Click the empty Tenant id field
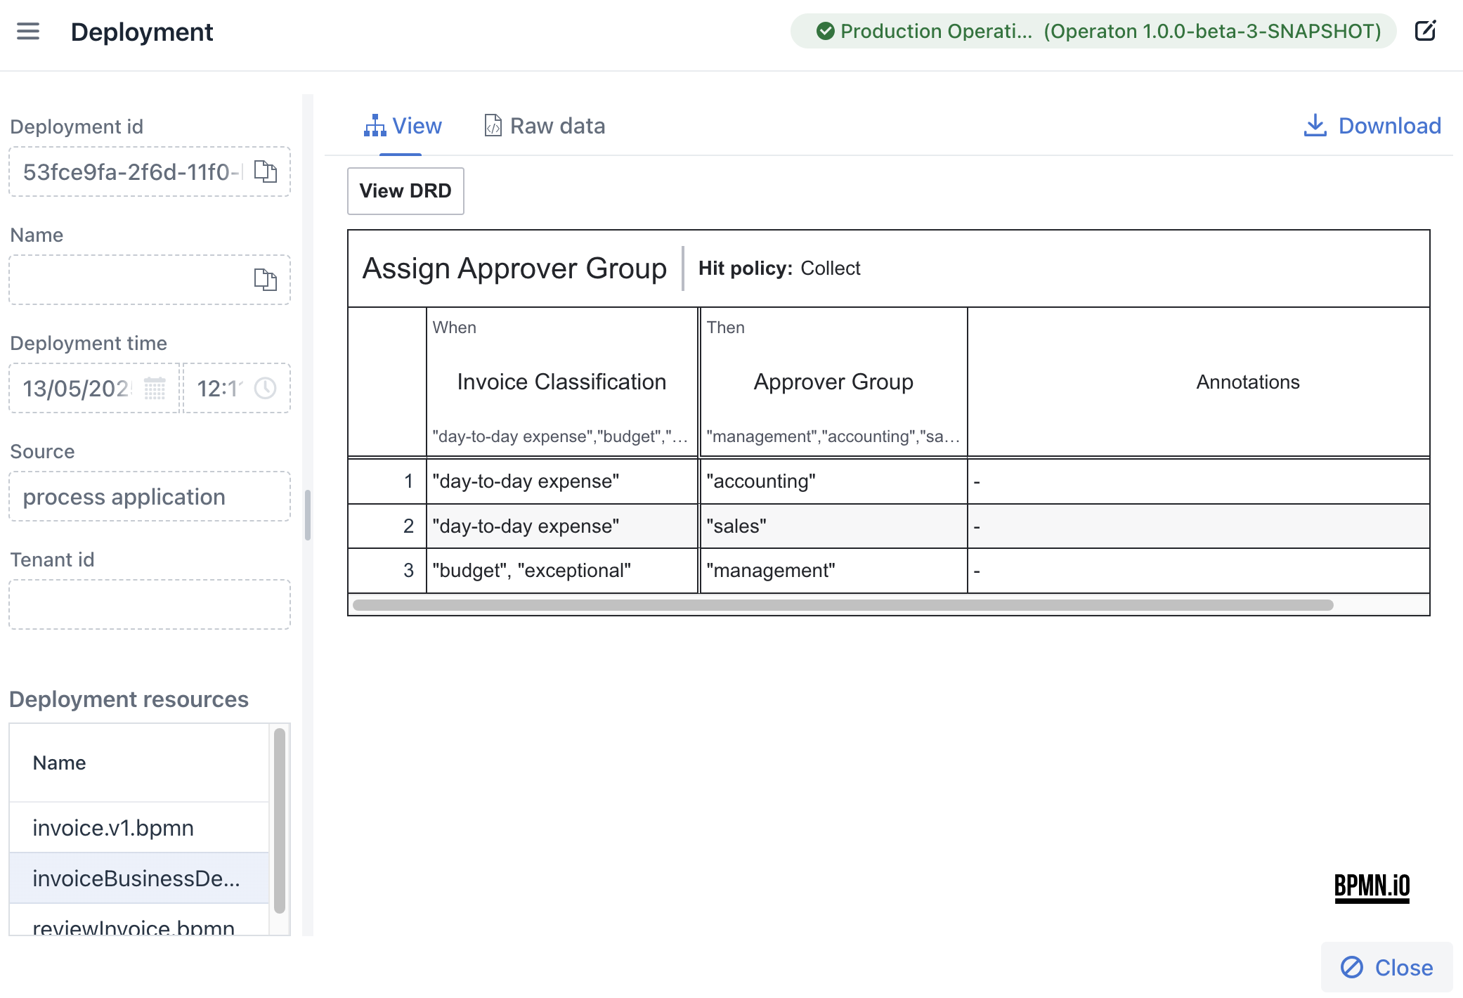The image size is (1463, 998). [x=150, y=604]
